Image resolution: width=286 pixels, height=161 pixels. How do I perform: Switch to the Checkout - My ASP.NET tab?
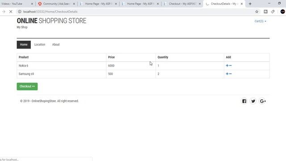click(182, 4)
